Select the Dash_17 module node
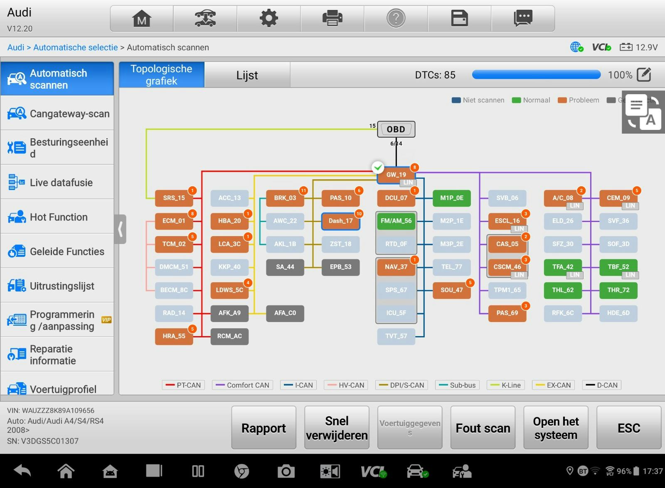The width and height of the screenshot is (665, 488). [340, 221]
